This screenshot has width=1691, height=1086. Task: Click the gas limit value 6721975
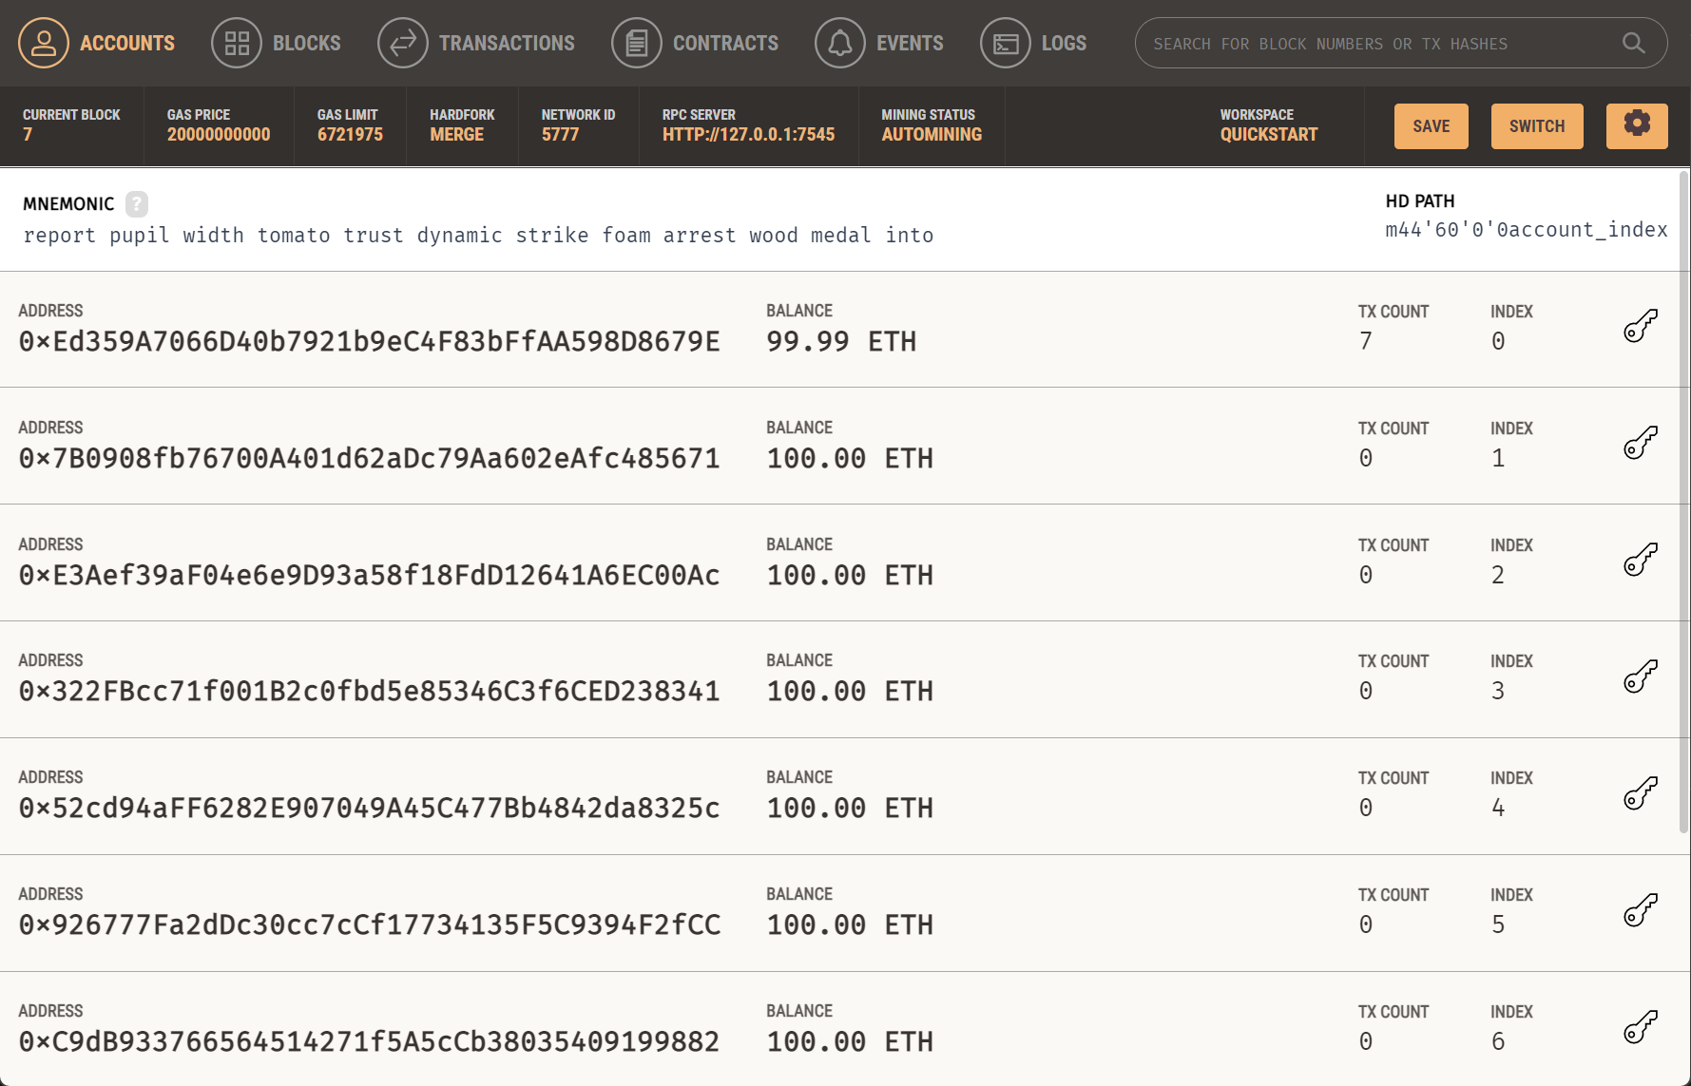click(350, 135)
